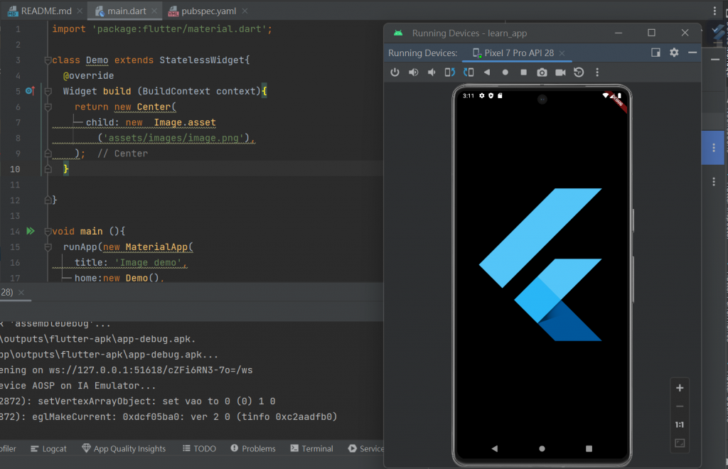Image resolution: width=728 pixels, height=469 pixels.
Task: Rotate emulator device right
Action: click(x=469, y=72)
